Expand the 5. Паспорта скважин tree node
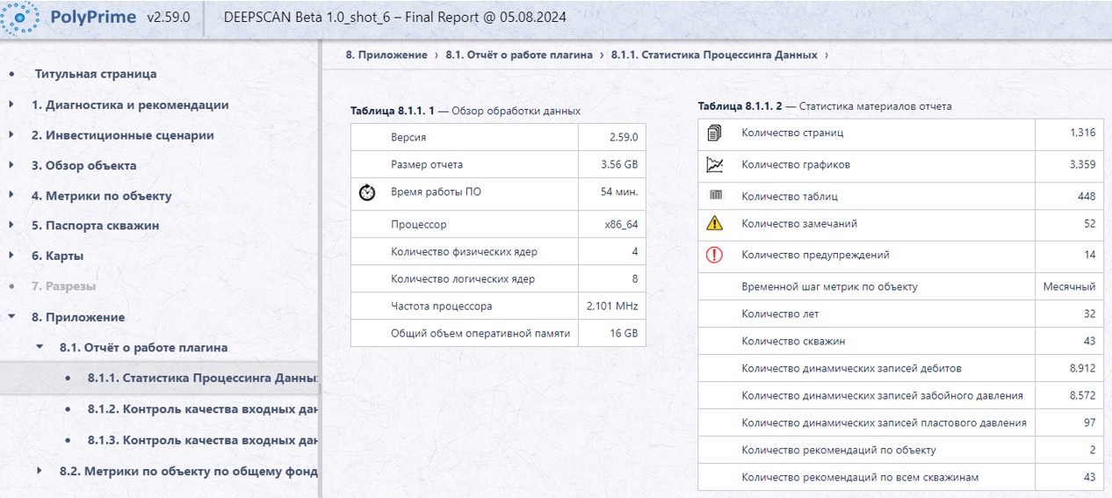 coord(11,225)
